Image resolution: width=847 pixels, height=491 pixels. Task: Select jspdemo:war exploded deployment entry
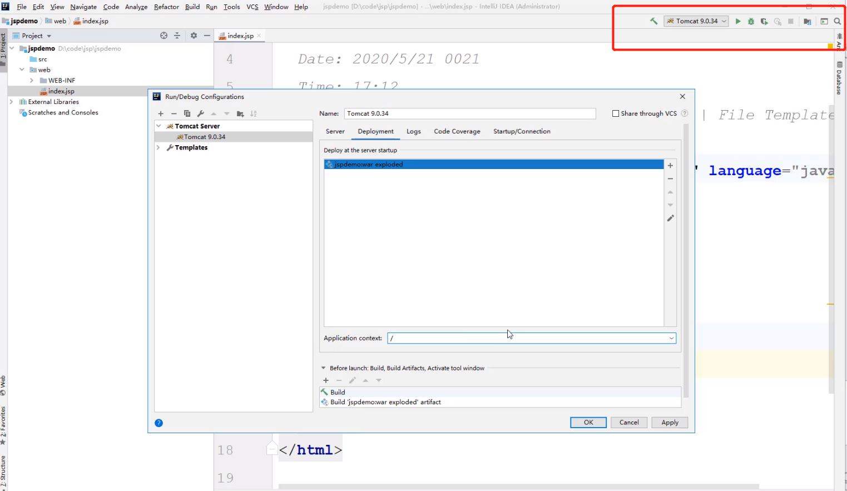494,165
